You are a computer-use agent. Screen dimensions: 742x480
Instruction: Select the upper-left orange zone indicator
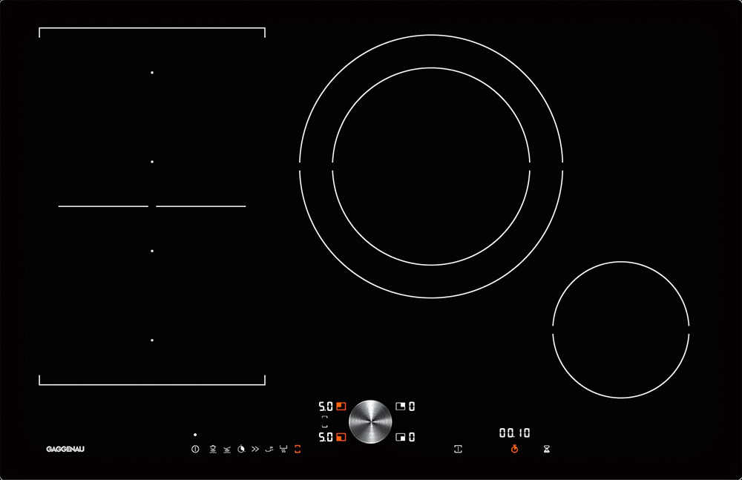[341, 406]
